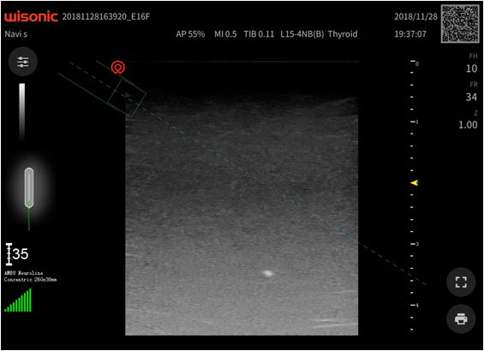Open the L15-4NB(B) probe selector
This screenshot has height=351, width=484.
(x=302, y=34)
